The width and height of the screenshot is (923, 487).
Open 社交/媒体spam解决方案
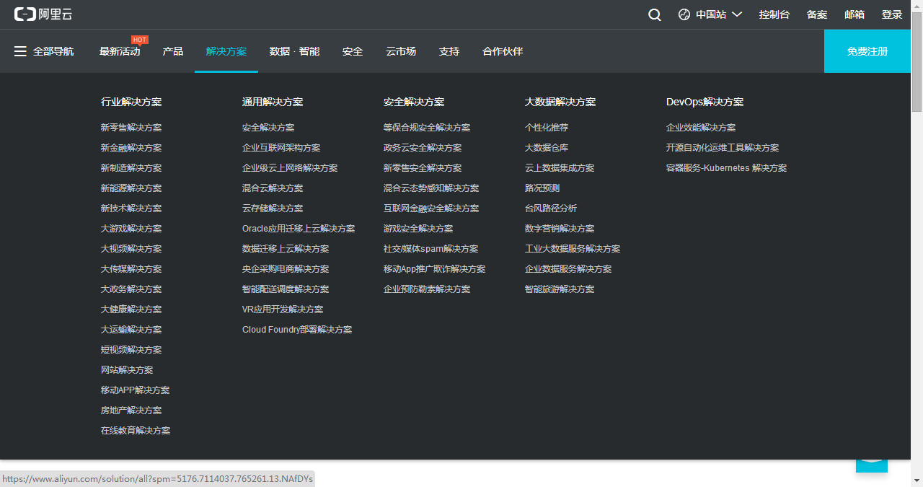click(430, 249)
